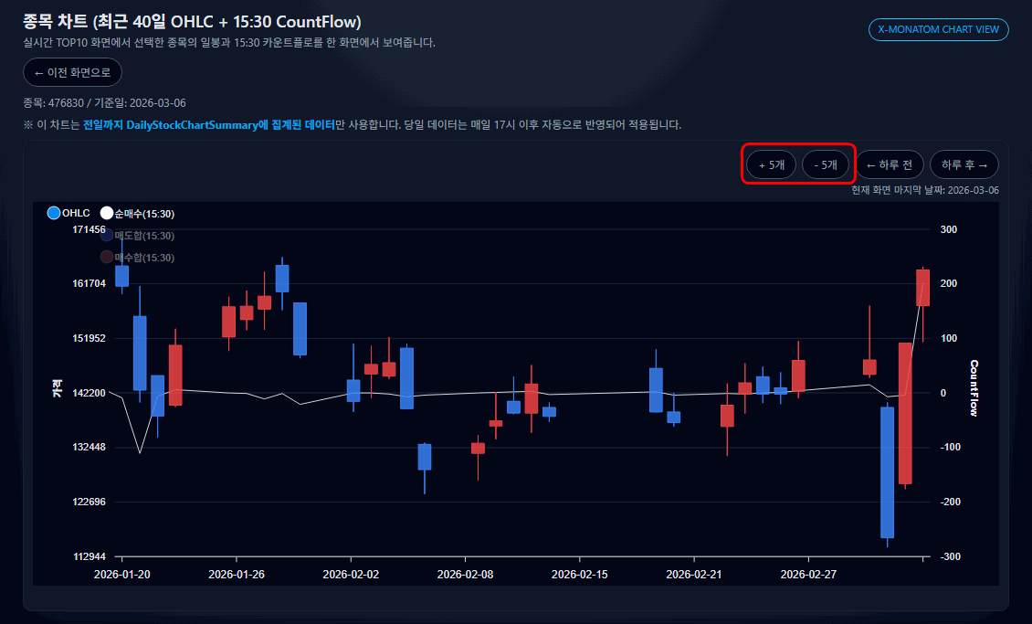
Task: Enable the dimmed 매도합(15:30) legend series
Action: pyautogui.click(x=107, y=236)
